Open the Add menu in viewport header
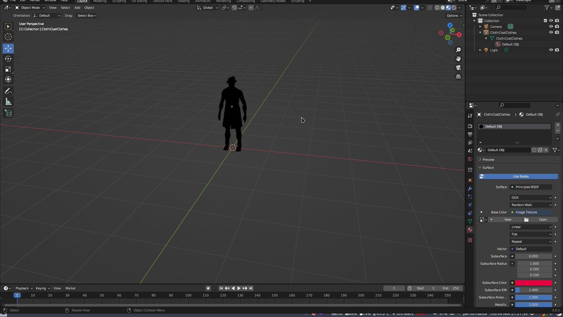The image size is (563, 317). coord(77,8)
